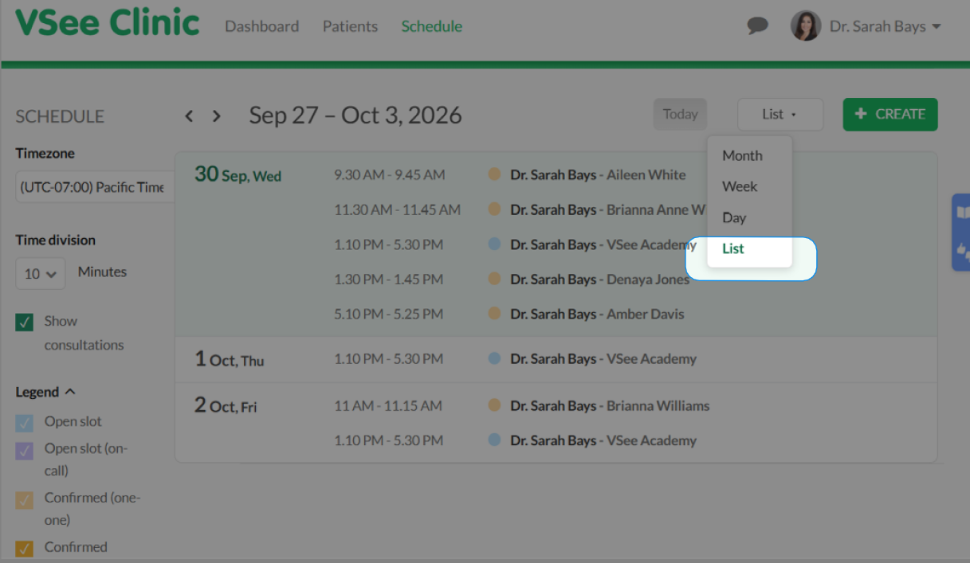Open the Dashboard navigation tab

tap(261, 26)
